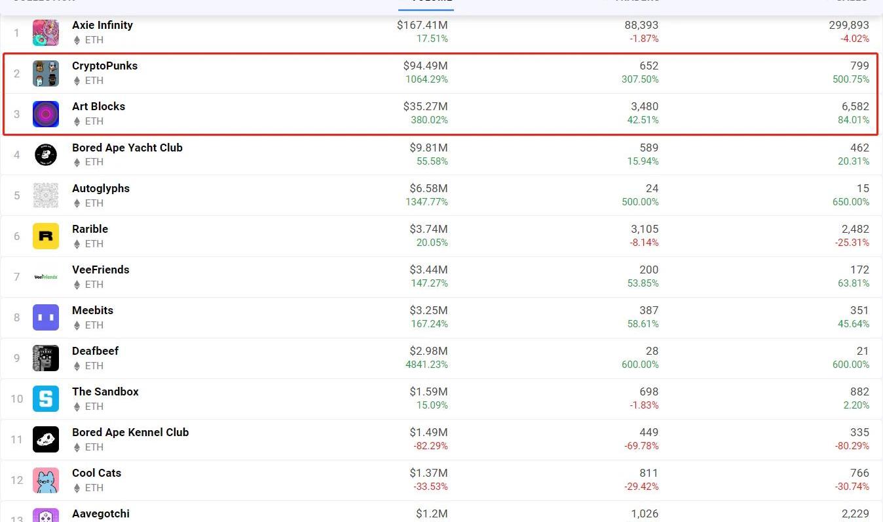Click the 307.50% traders change
The image size is (883, 522).
[x=640, y=79]
